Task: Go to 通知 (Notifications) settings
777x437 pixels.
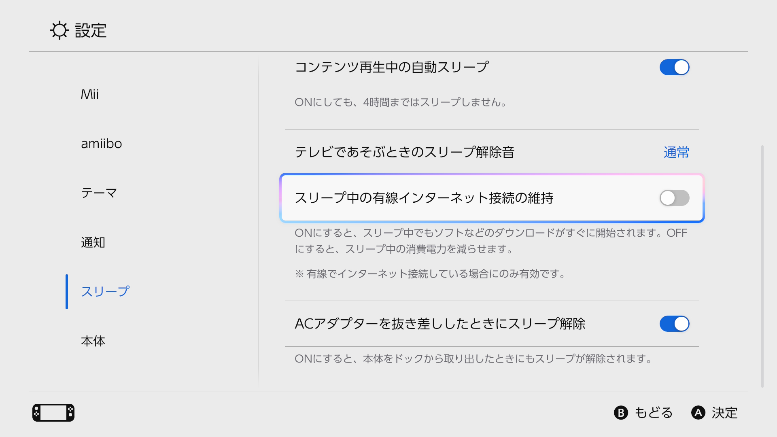Action: click(x=93, y=242)
